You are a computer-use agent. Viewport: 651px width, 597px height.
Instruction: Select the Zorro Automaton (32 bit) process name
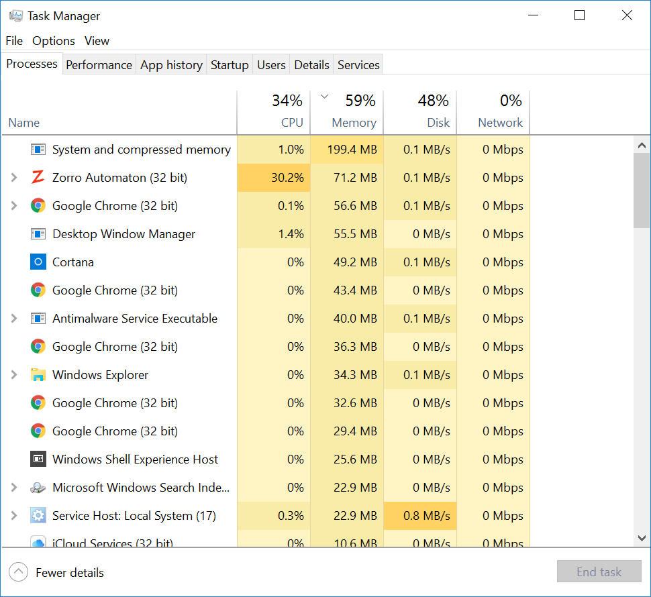tap(119, 178)
